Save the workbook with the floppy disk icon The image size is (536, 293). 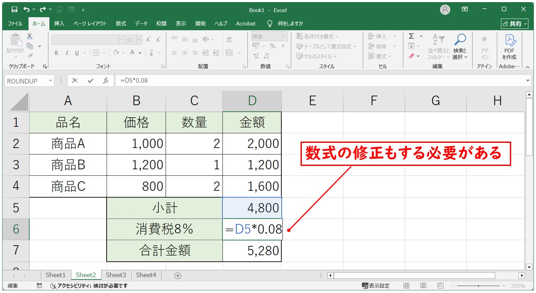pos(14,9)
